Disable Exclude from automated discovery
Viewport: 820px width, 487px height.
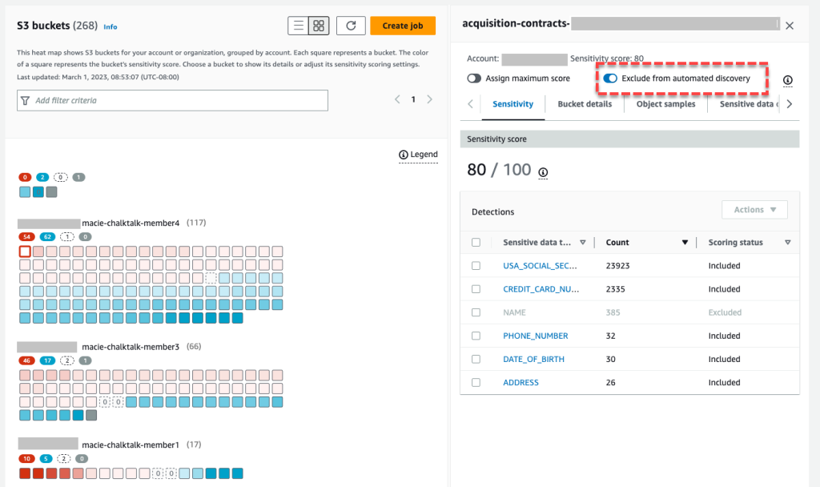(610, 78)
